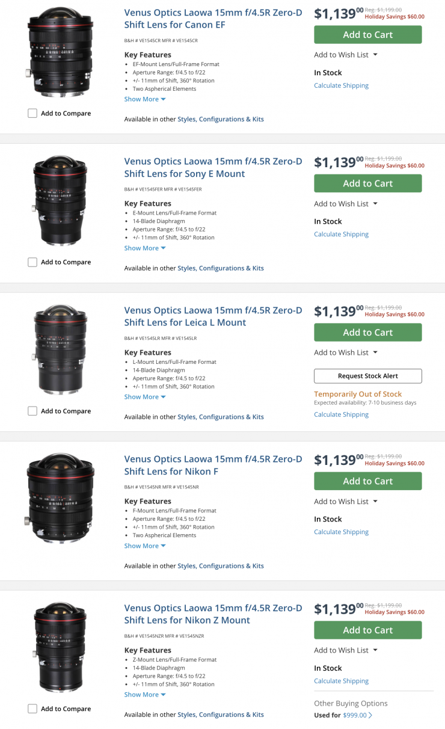Add the Nikon F lens to cart

coord(367,481)
